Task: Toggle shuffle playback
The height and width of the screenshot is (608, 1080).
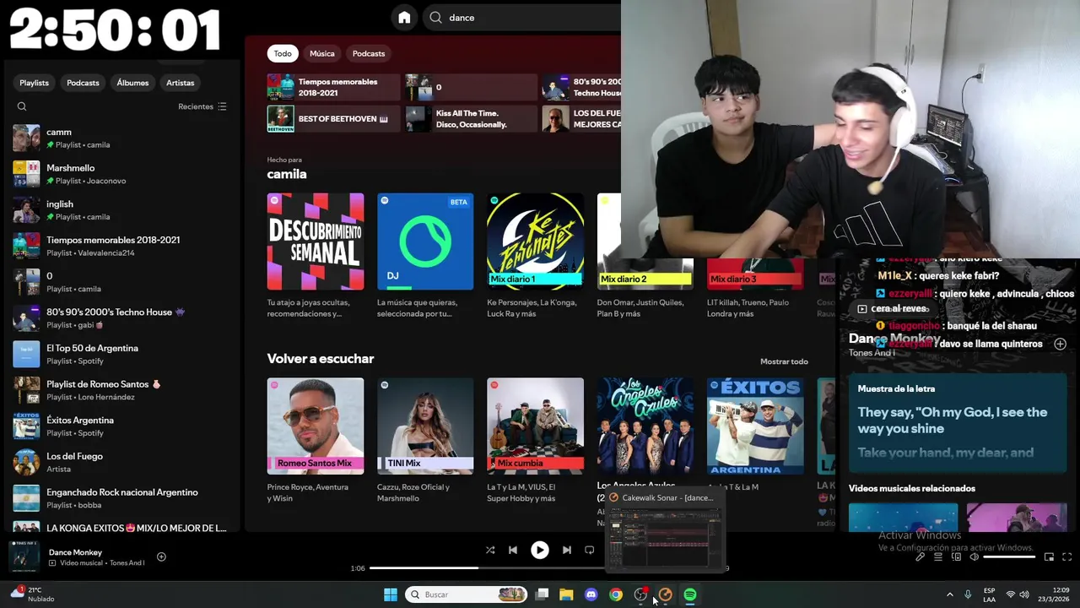Action: pyautogui.click(x=490, y=550)
